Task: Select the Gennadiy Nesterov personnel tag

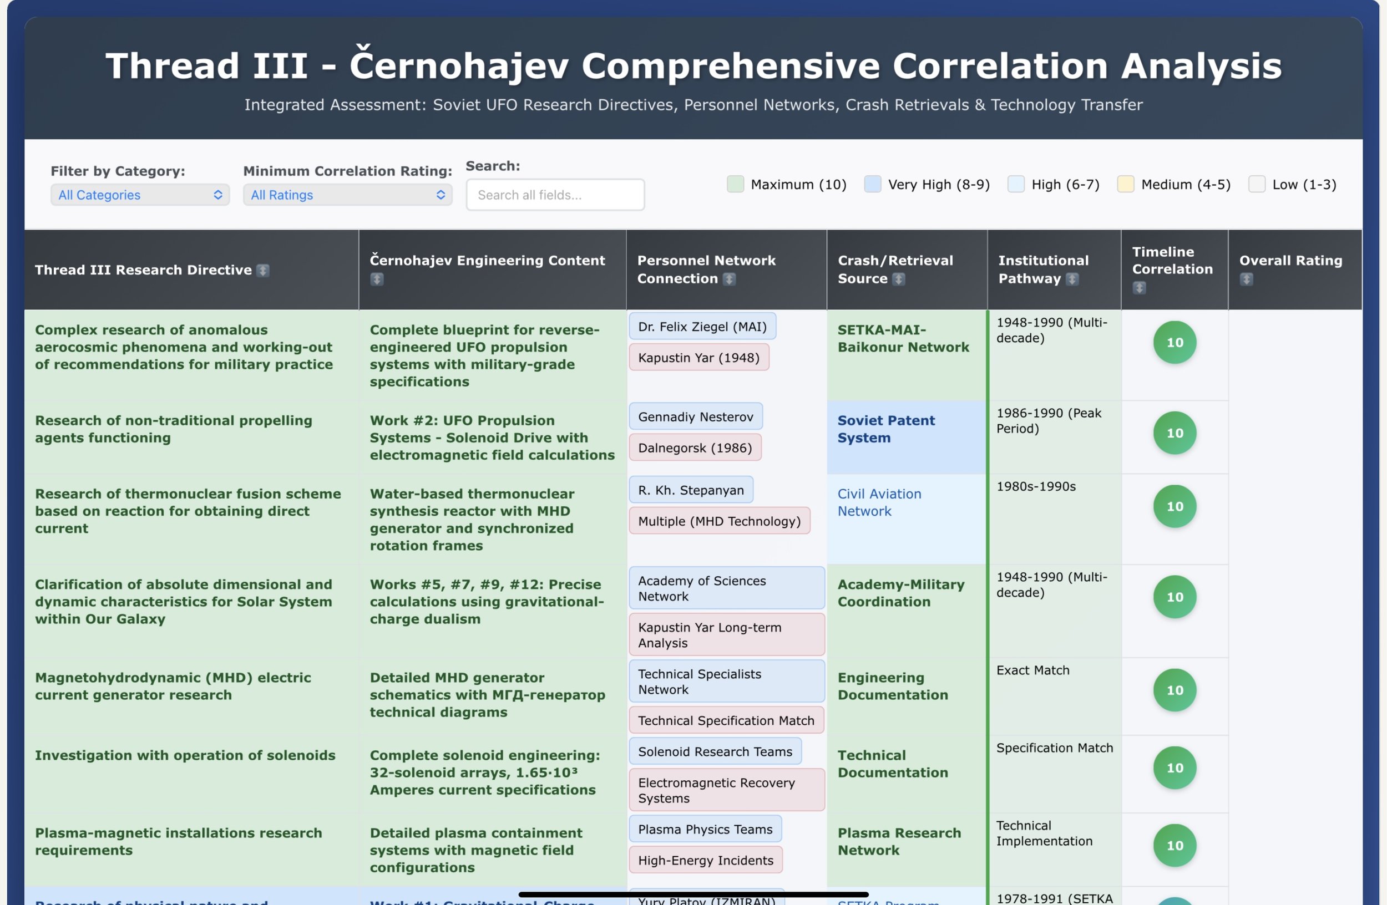Action: 695,417
